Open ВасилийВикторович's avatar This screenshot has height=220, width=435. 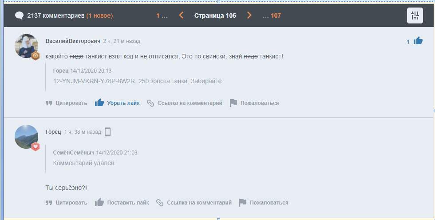coord(26,46)
